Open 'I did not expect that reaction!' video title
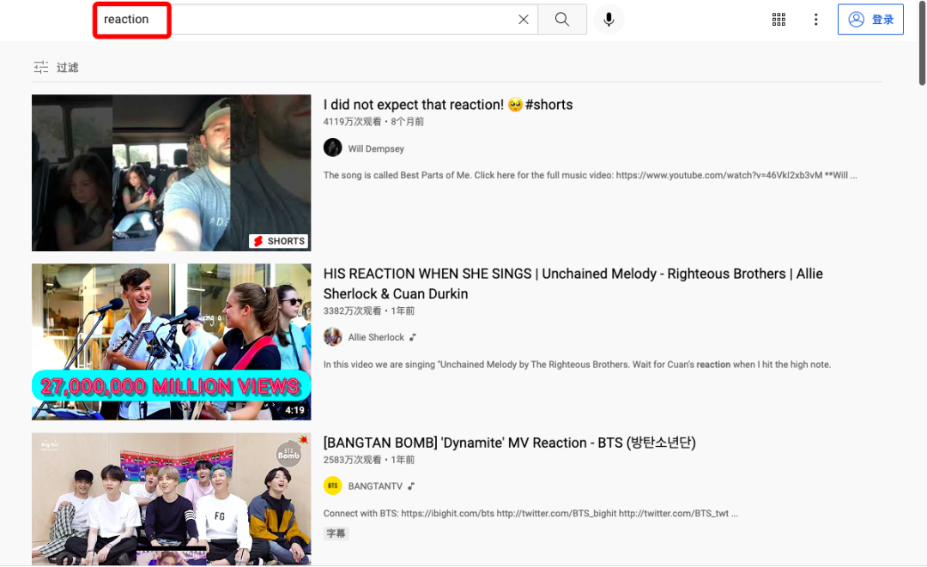Viewport: 927px width, 567px height. pyautogui.click(x=448, y=105)
